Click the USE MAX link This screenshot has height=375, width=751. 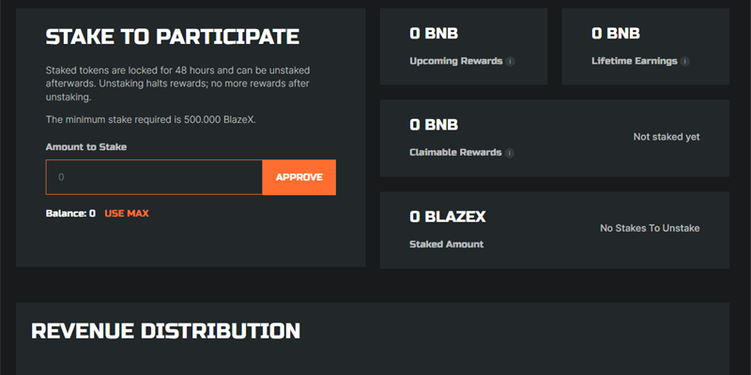pos(127,214)
